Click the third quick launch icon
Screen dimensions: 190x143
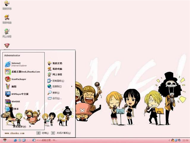[24, 140]
